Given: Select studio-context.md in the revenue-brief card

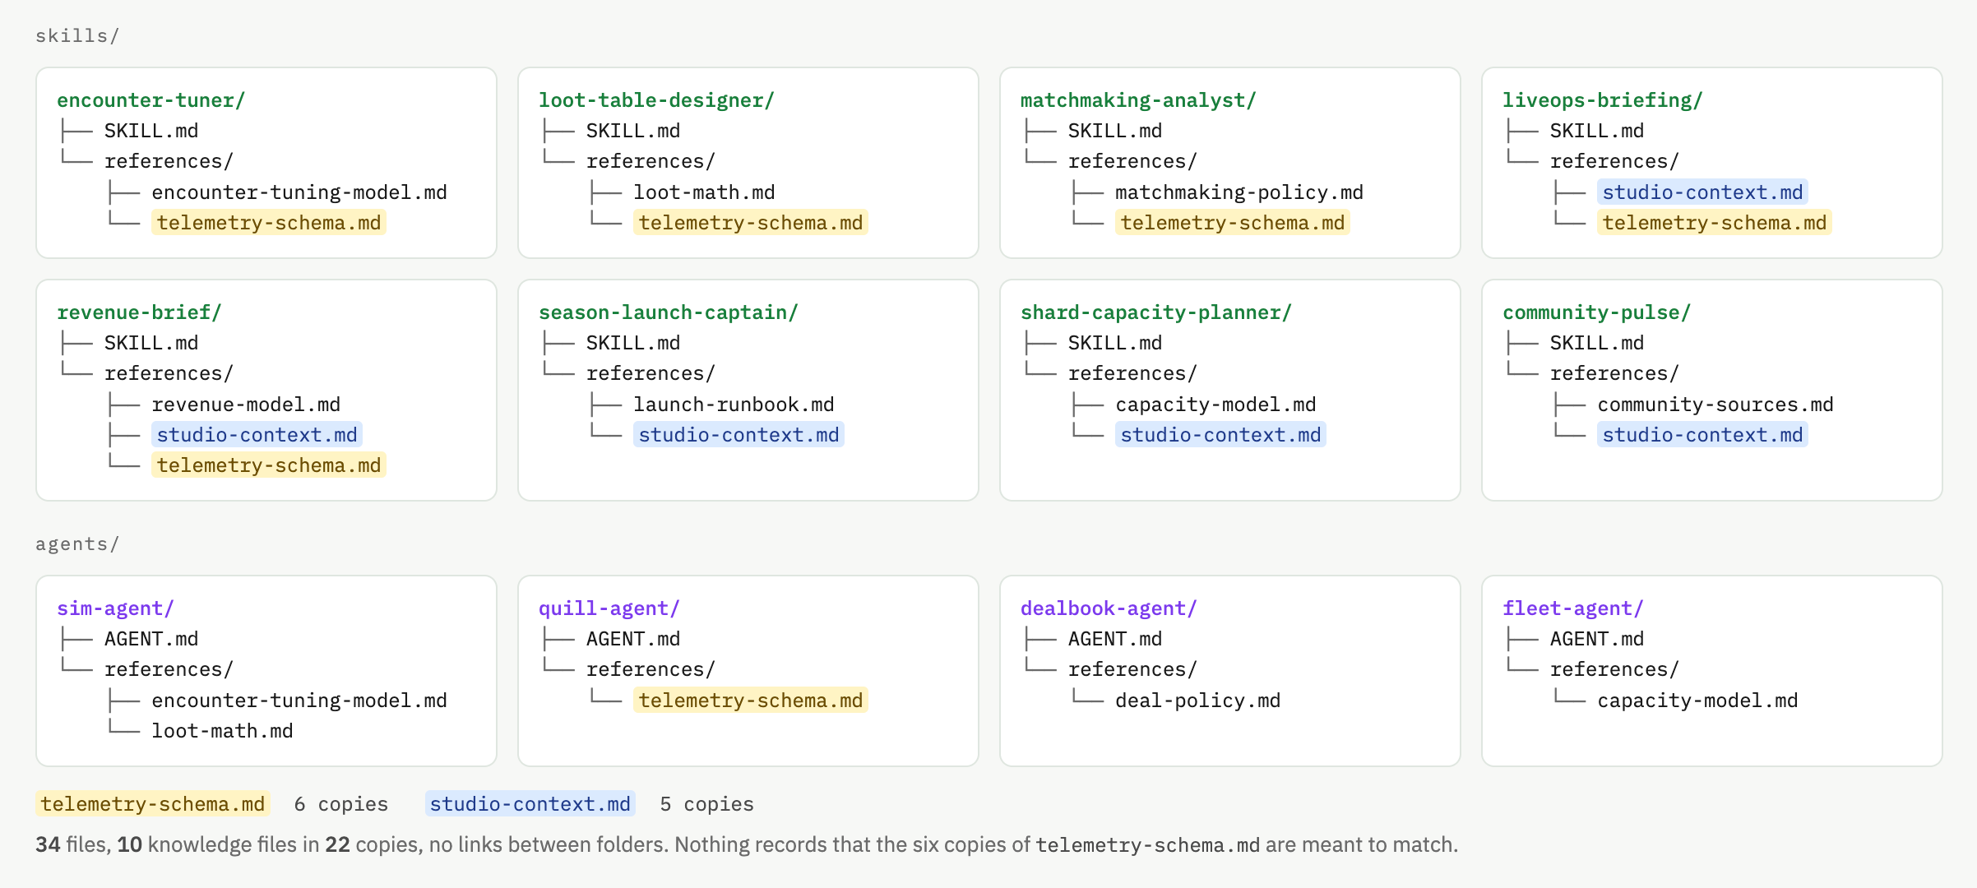Looking at the screenshot, I should point(257,435).
